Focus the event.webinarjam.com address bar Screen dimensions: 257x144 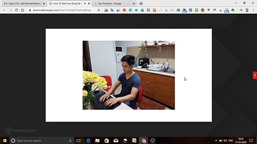(62, 10)
